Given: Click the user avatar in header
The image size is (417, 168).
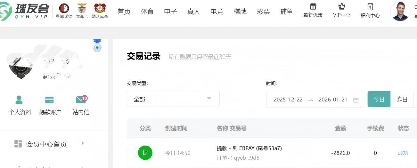Looking at the screenshot, I should [x=400, y=11].
